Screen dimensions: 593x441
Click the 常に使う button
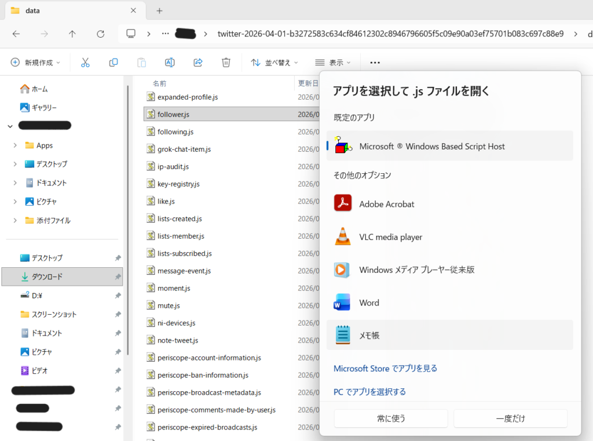(x=391, y=418)
